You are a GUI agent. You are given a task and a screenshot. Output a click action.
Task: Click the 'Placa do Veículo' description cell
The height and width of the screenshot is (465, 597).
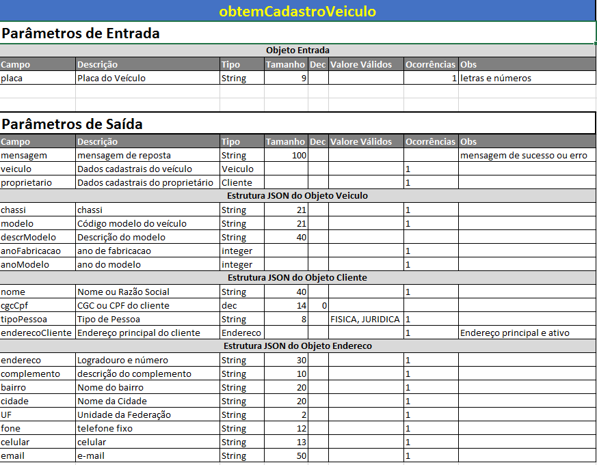pos(148,79)
